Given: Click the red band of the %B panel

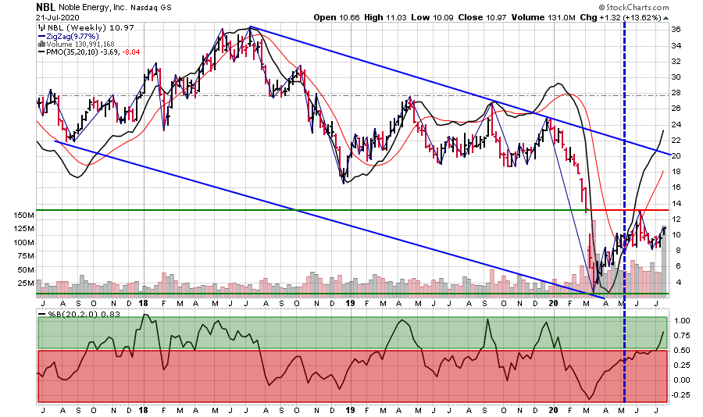Looking at the screenshot, I should click(x=351, y=375).
